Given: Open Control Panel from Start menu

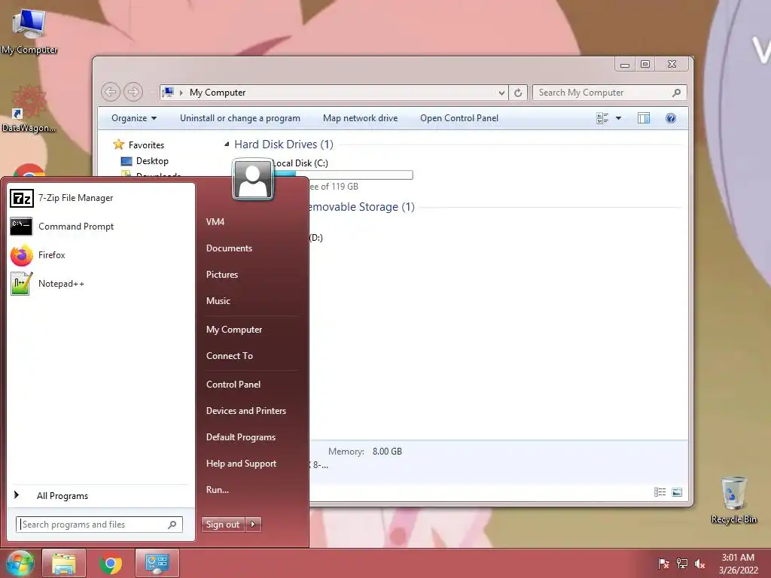Looking at the screenshot, I should click(x=233, y=385).
